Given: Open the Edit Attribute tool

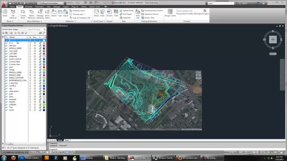Looking at the screenshot, I should pyautogui.click(x=13, y=14).
